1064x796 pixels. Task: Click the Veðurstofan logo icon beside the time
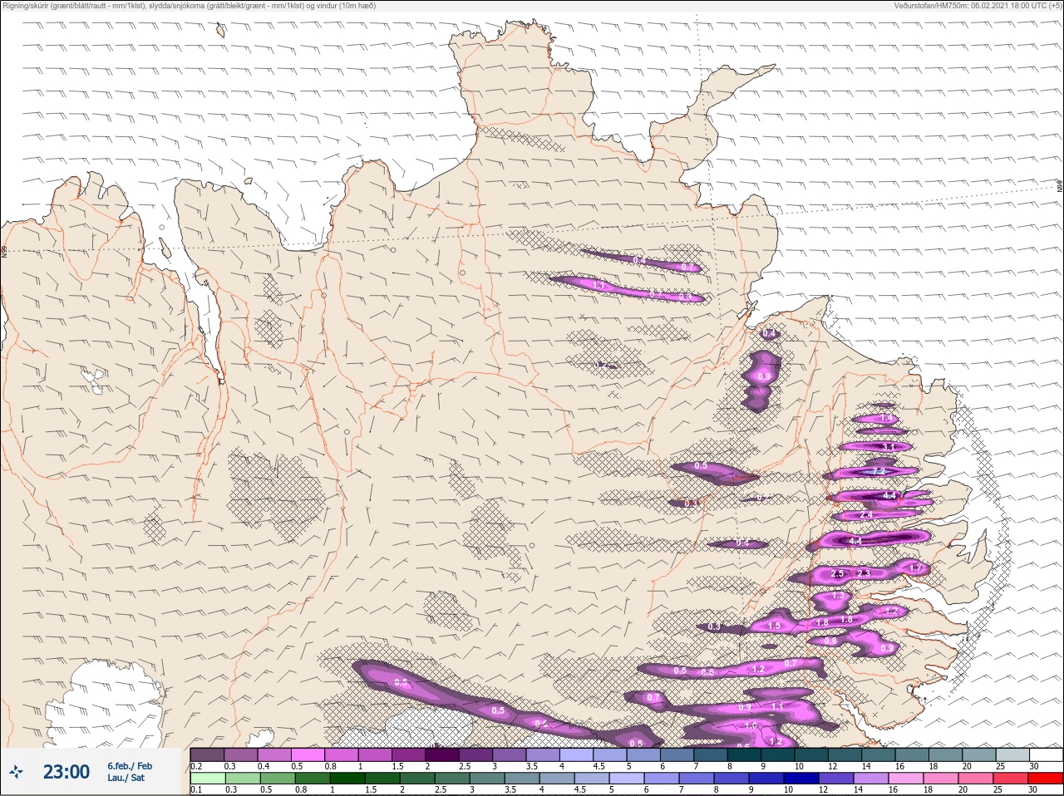[x=15, y=772]
